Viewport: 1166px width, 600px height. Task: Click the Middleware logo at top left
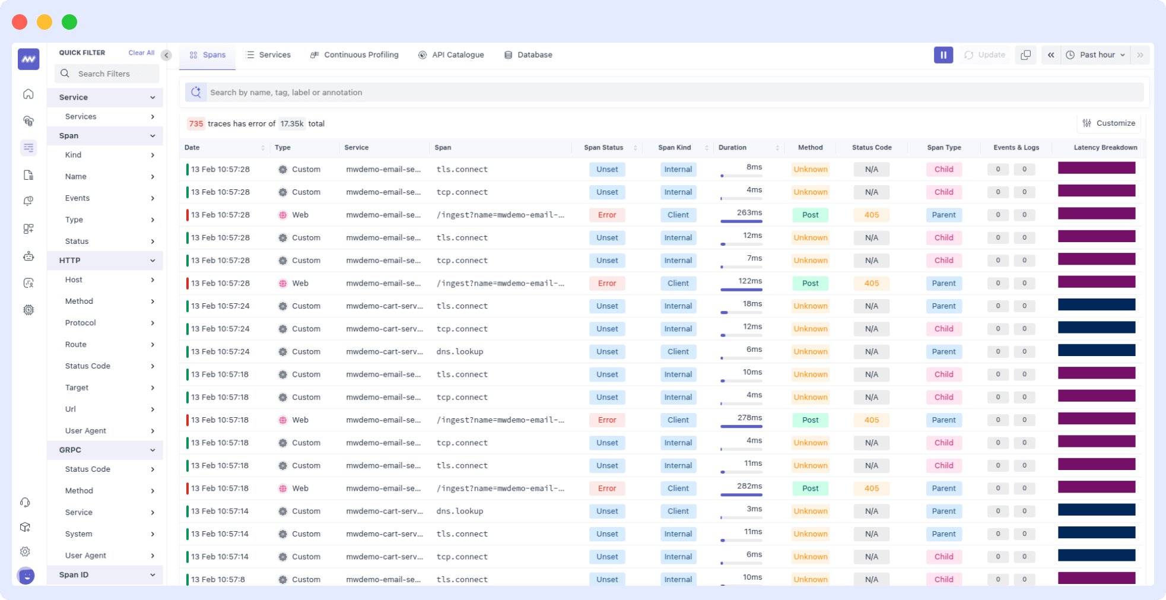28,59
